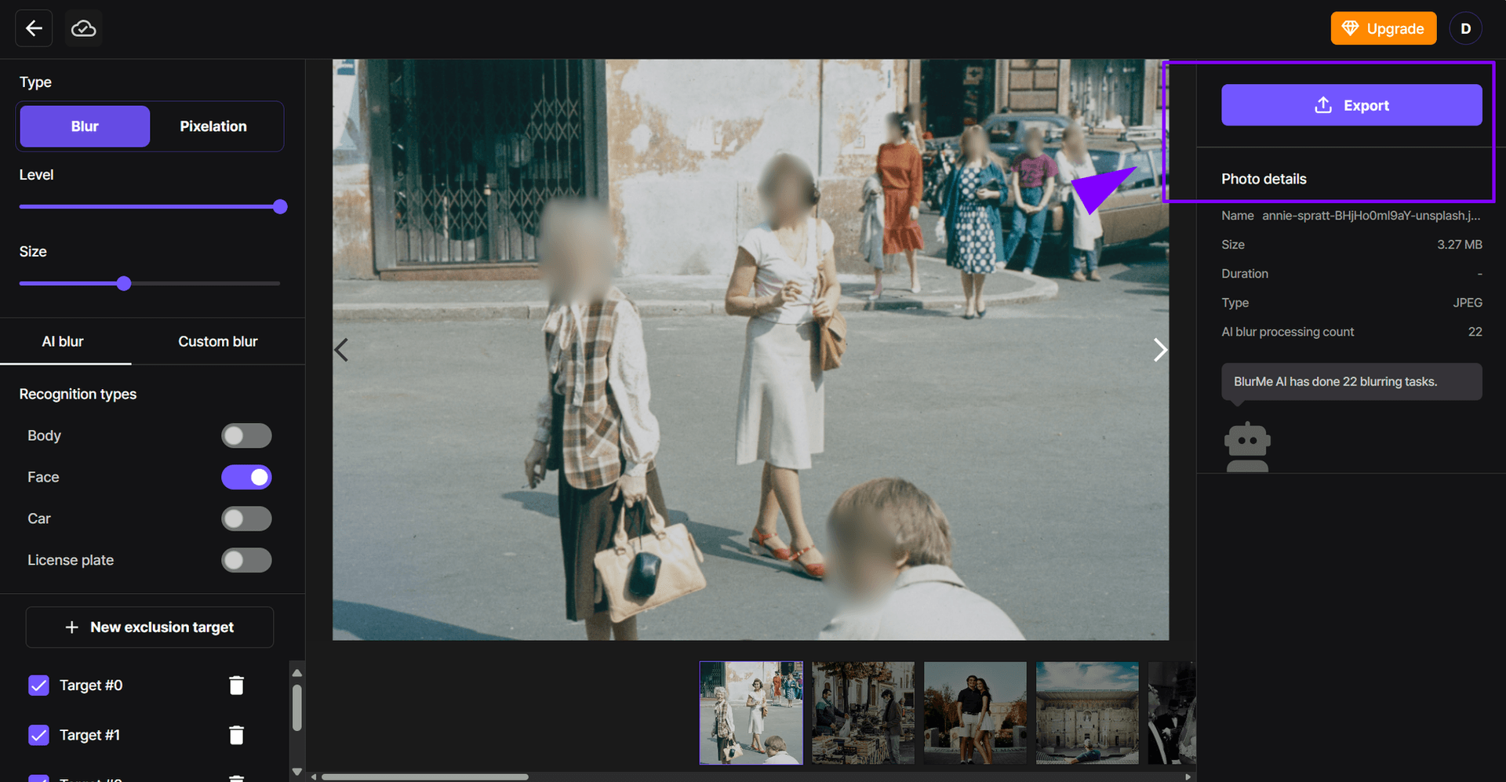Enable Body recognition toggle
The image size is (1506, 782).
click(x=246, y=435)
